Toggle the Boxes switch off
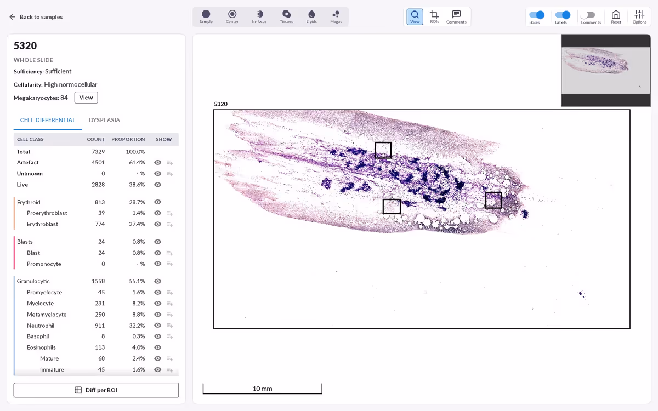 coord(537,15)
